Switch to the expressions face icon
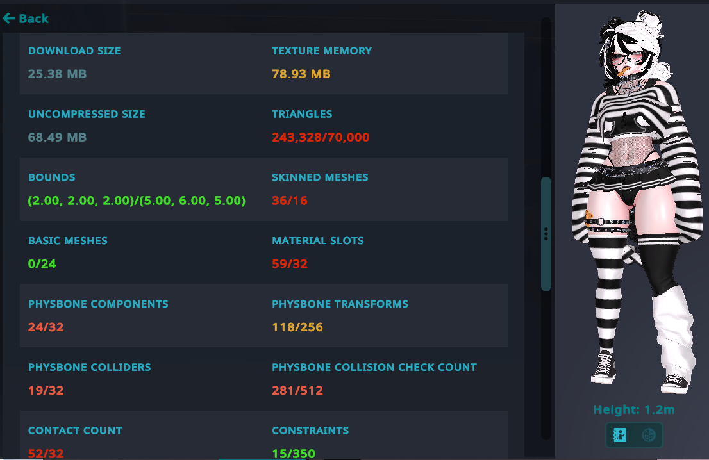Viewport: 709px width, 460px height. pos(648,435)
